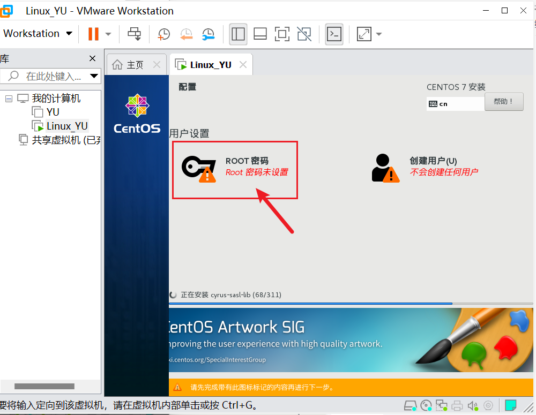Click the create user person icon
Viewport: 536px width, 415px height.
tap(385, 168)
